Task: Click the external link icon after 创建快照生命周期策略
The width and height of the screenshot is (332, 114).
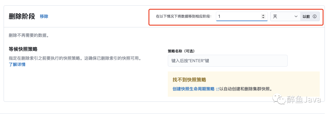Action: [x=217, y=89]
